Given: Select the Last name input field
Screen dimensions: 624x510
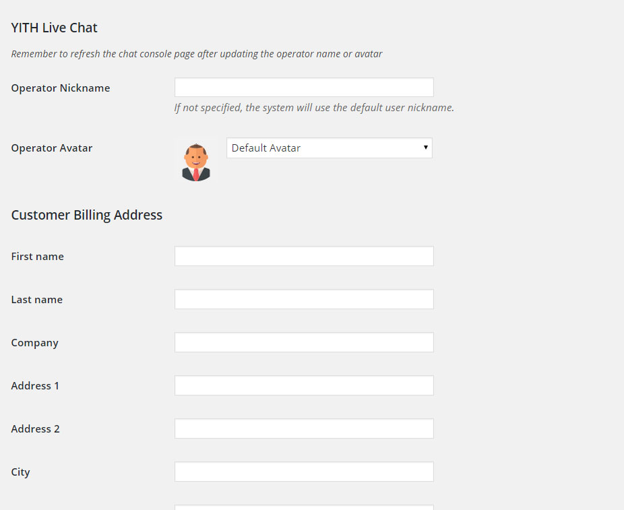Looking at the screenshot, I should 304,299.
